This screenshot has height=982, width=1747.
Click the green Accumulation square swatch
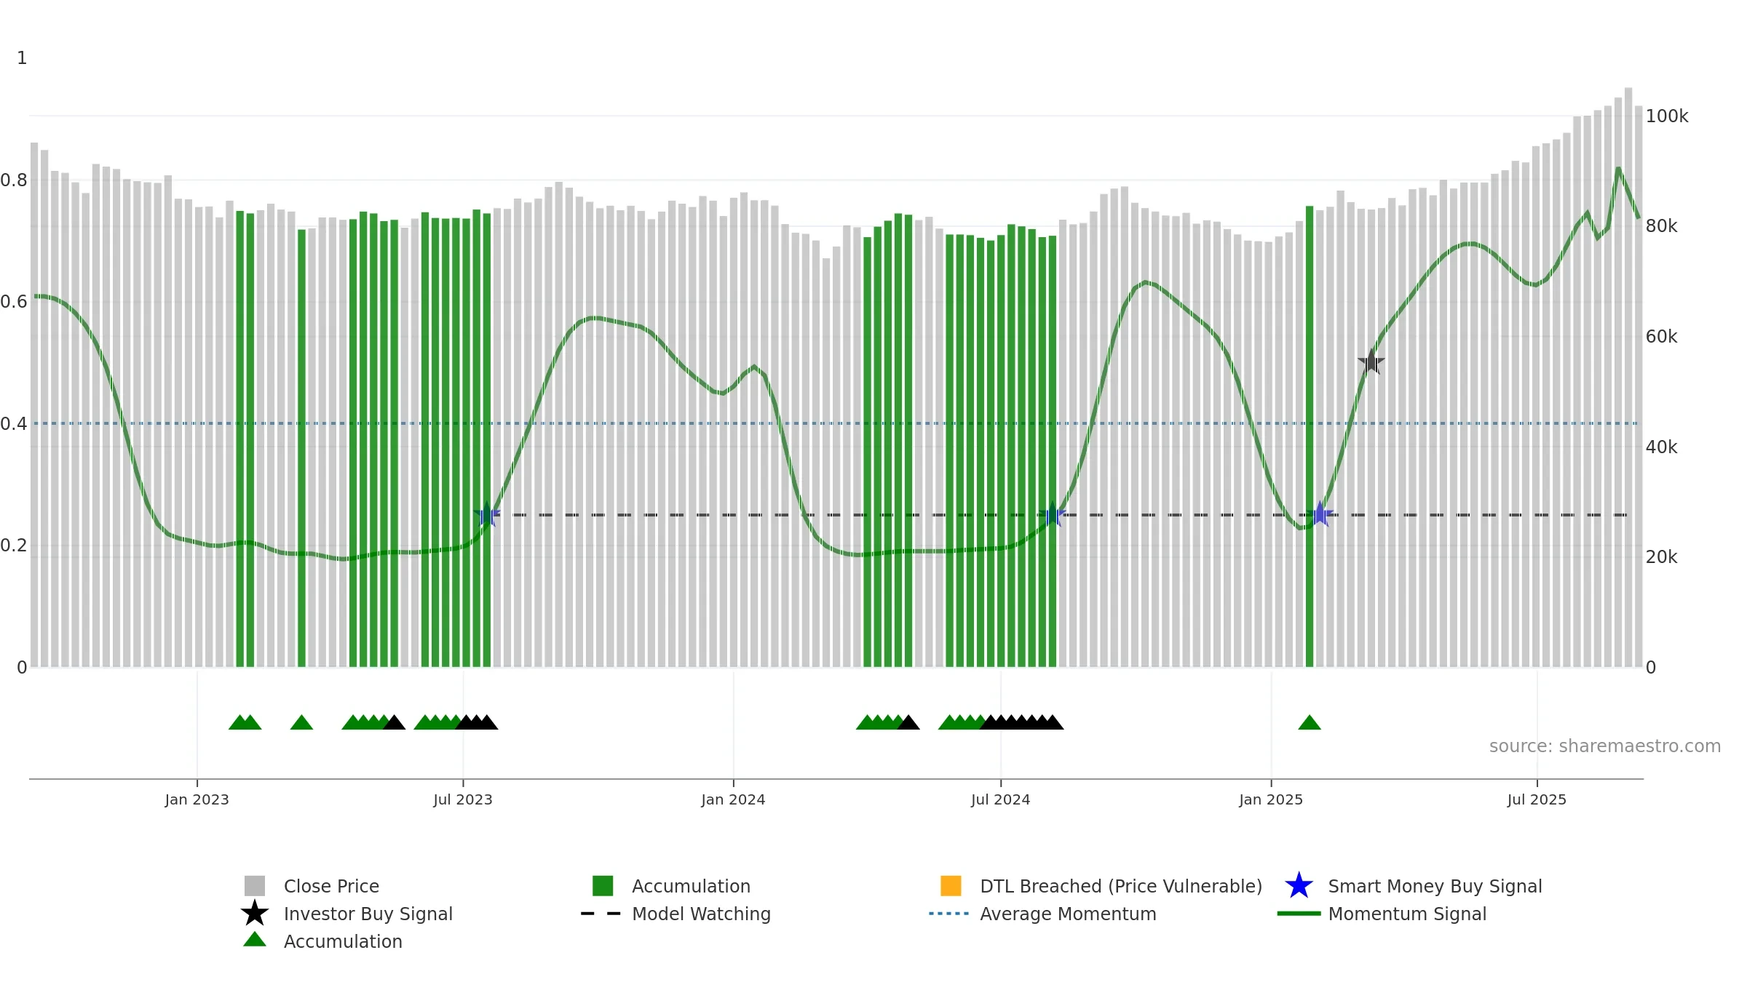click(x=603, y=886)
